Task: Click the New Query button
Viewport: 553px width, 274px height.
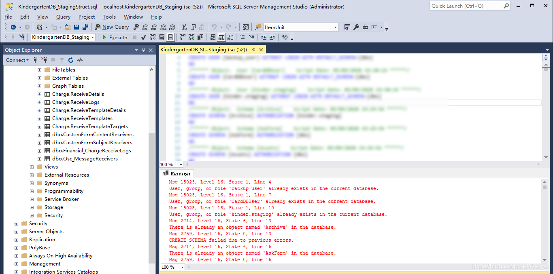Action: 112,27
